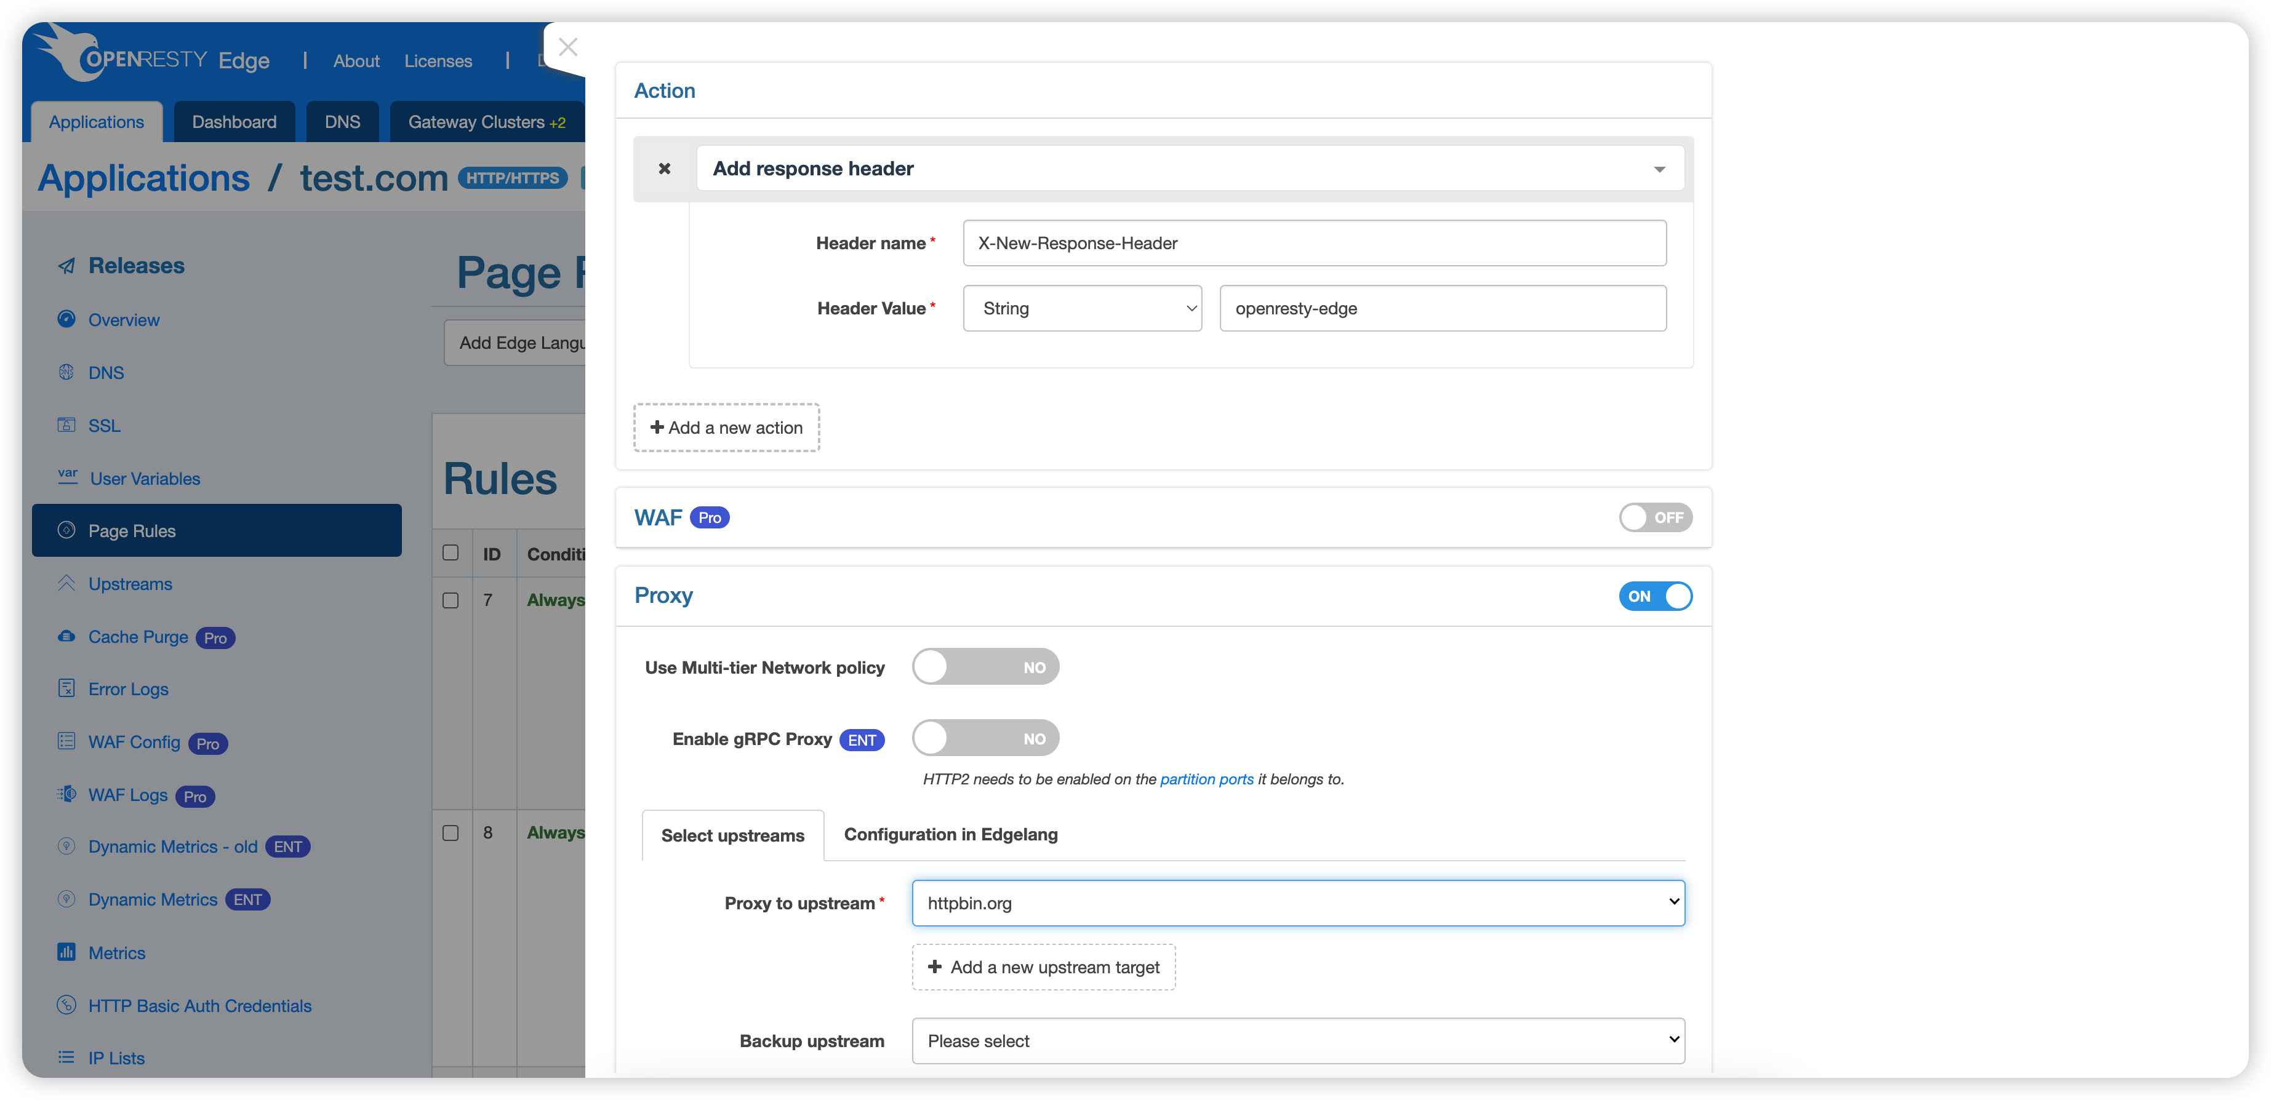Switch to the Dashboard tab

click(x=234, y=122)
